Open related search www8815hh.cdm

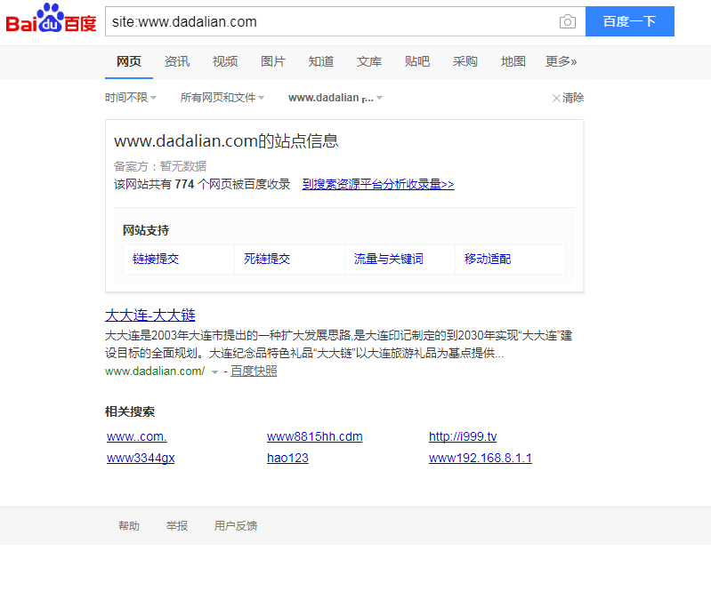[x=315, y=436]
